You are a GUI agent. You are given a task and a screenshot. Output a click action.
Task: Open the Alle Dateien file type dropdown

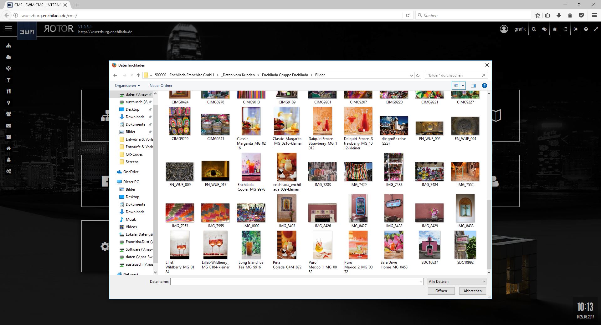(x=457, y=282)
